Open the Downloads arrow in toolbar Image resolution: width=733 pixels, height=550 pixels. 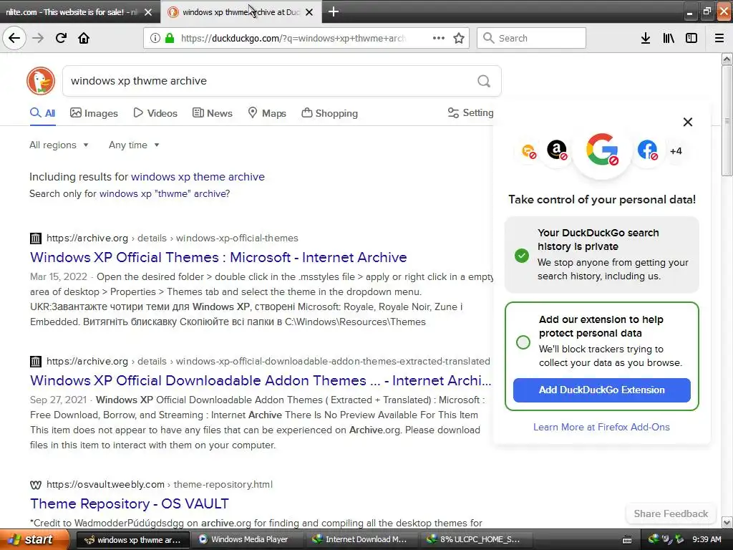646,38
